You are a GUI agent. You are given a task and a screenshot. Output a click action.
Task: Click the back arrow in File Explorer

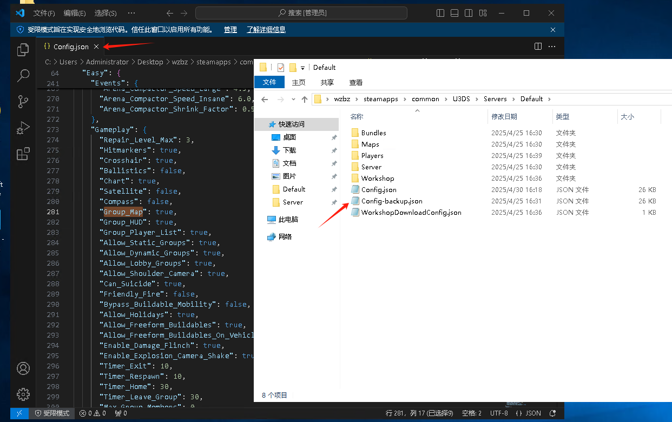click(265, 99)
